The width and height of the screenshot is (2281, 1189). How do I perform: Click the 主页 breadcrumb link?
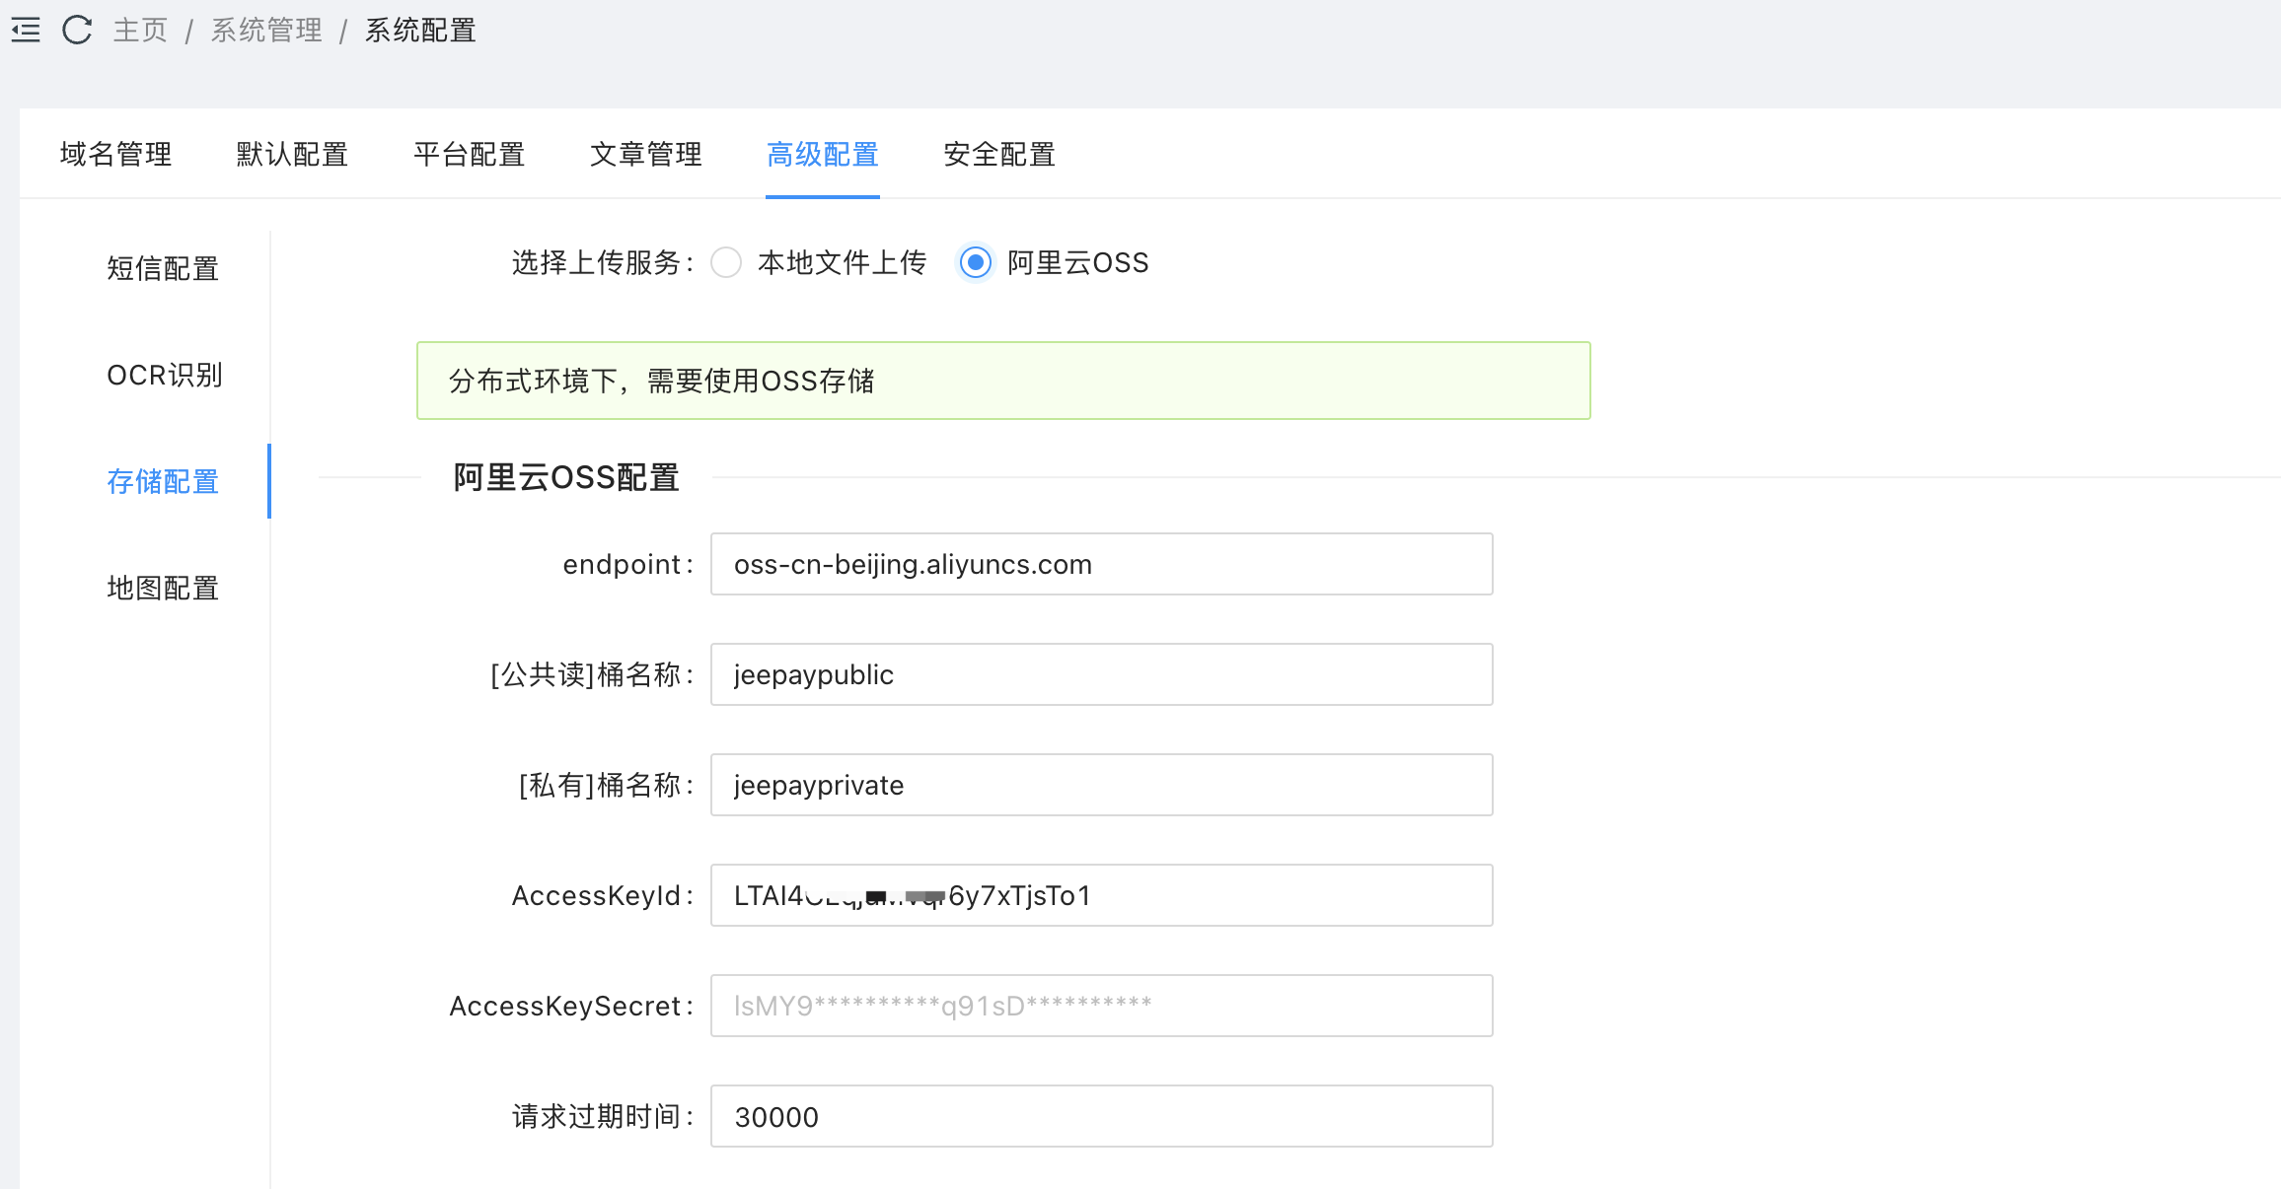click(x=140, y=31)
